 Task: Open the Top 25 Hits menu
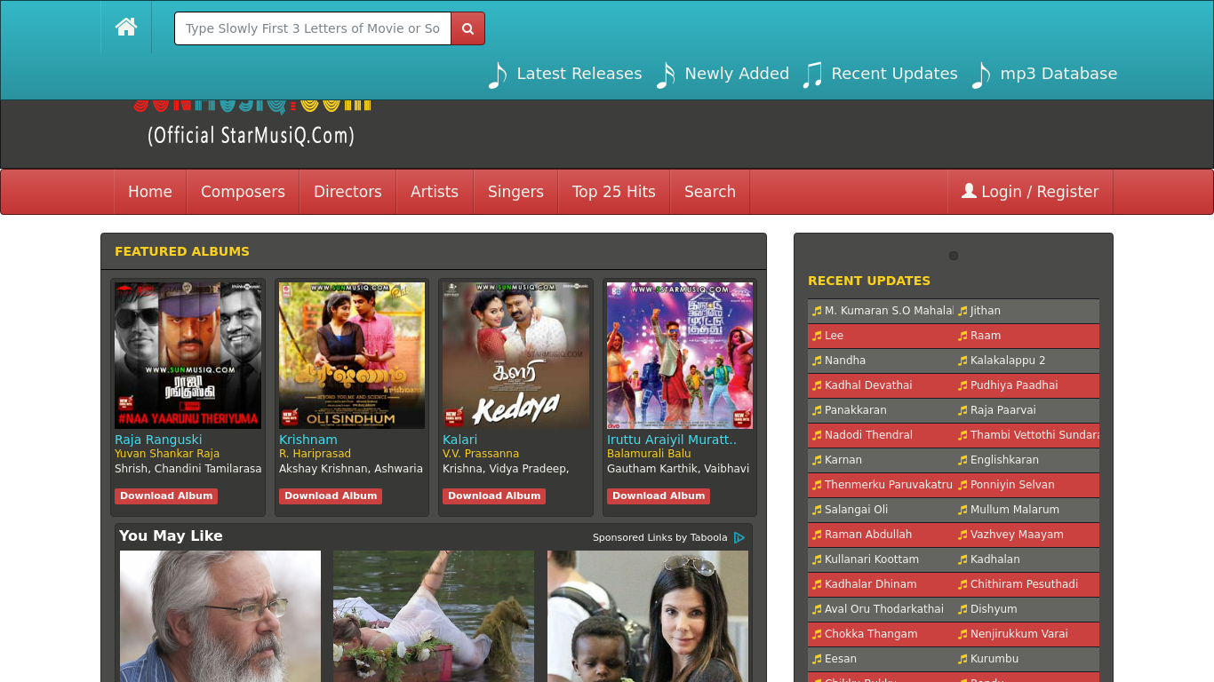tap(613, 192)
